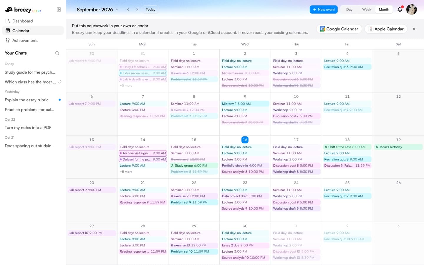Screen dimensions: 424x265
Task: Open 'Reading response 9' event
Action: click(x=143, y=202)
